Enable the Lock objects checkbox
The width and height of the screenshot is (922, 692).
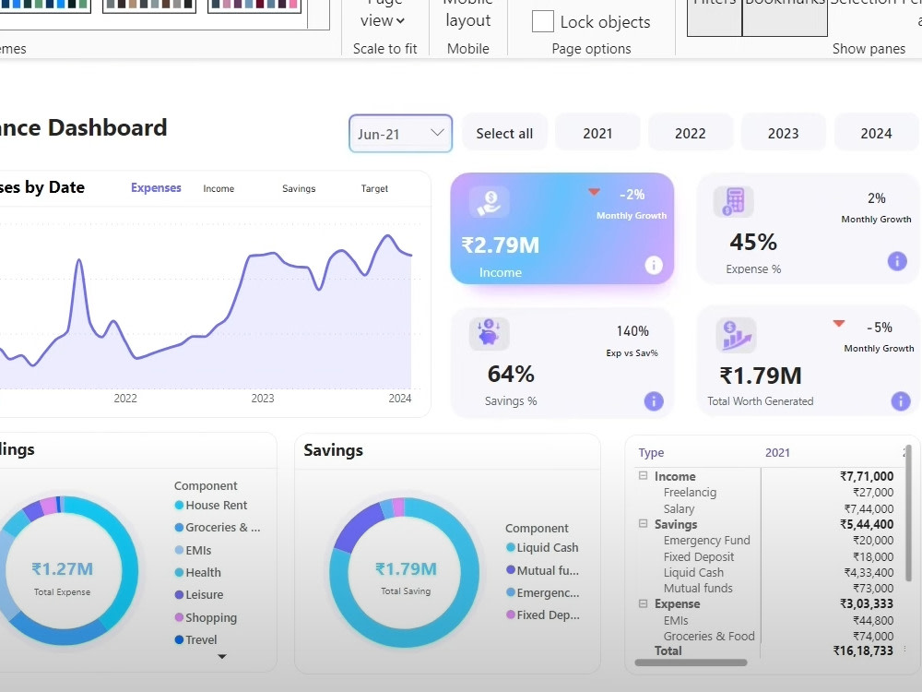[542, 22]
